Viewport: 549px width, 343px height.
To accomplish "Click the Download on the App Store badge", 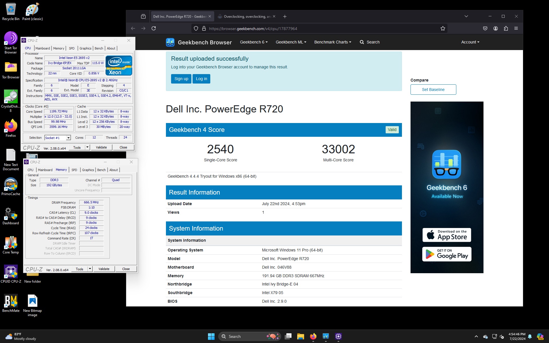I will (x=447, y=235).
